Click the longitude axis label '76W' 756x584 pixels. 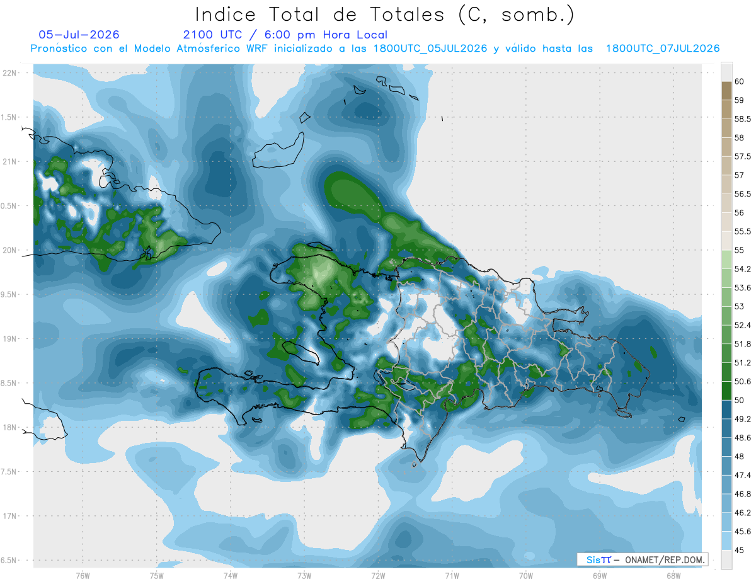pos(83,576)
